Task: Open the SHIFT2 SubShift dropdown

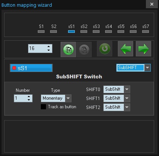Action: (127, 107)
